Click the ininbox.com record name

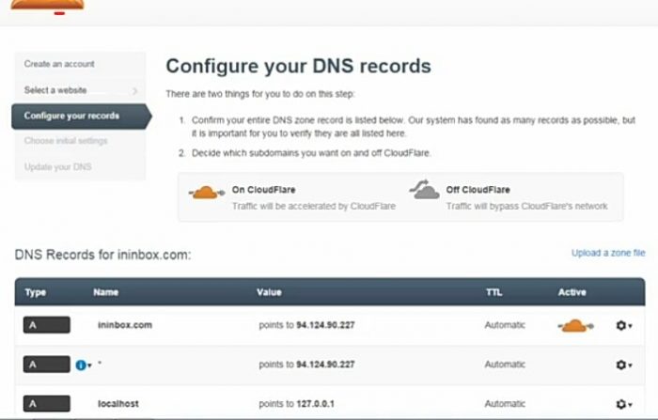click(125, 325)
